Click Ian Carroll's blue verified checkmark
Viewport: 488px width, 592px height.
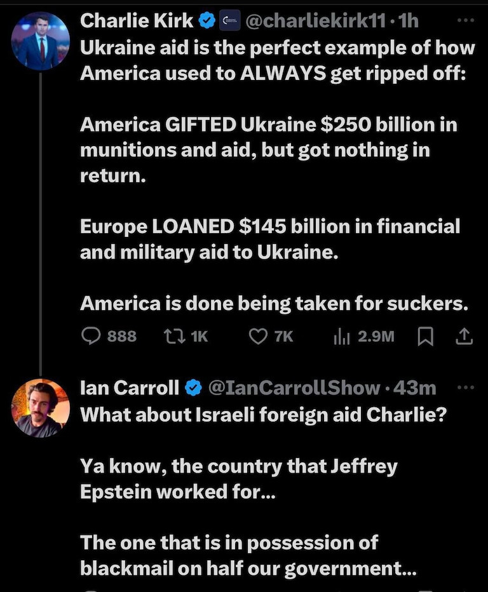coord(193,386)
